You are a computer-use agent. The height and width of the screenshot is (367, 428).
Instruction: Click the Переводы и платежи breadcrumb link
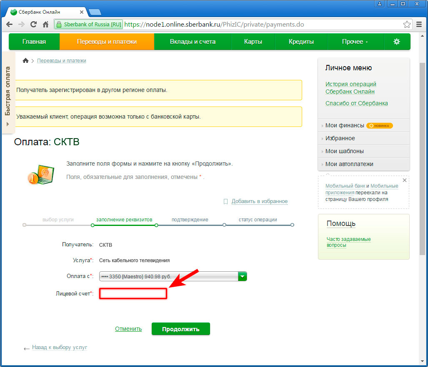click(x=61, y=60)
